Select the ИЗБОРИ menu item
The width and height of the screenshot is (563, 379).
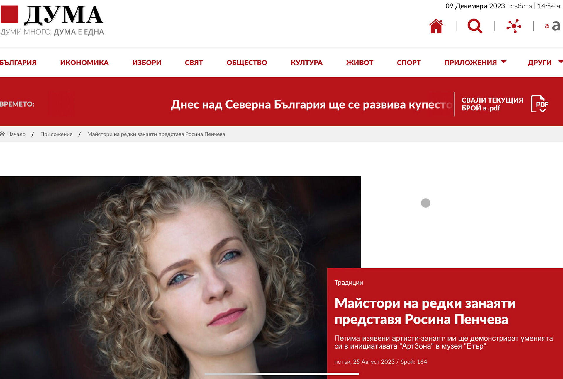click(x=147, y=62)
